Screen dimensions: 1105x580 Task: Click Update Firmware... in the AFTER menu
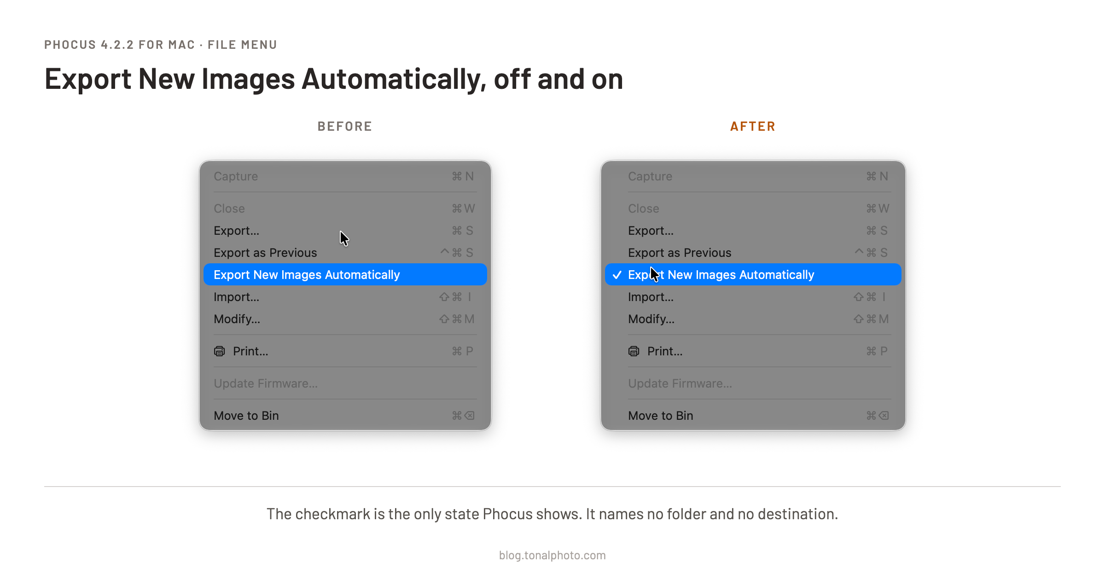[753, 383]
